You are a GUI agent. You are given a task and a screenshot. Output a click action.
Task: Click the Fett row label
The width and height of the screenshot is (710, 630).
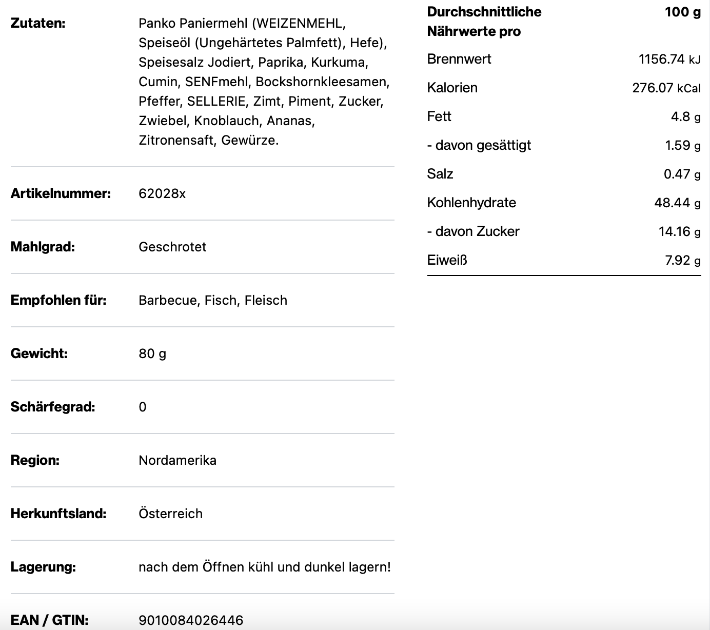[x=439, y=116]
